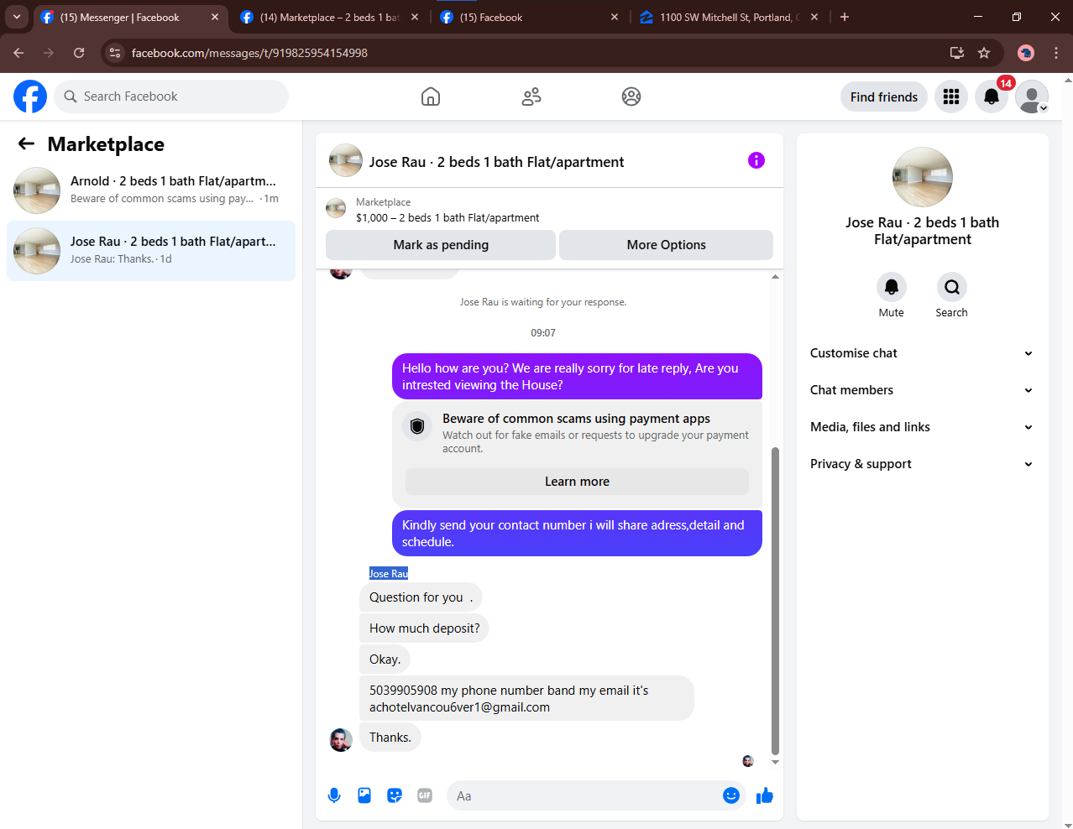Viewport: 1073px width, 829px height.
Task: Click the chat scrollbar down arrow
Action: point(775,762)
